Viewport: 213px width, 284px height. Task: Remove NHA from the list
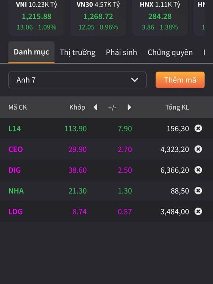point(198,191)
